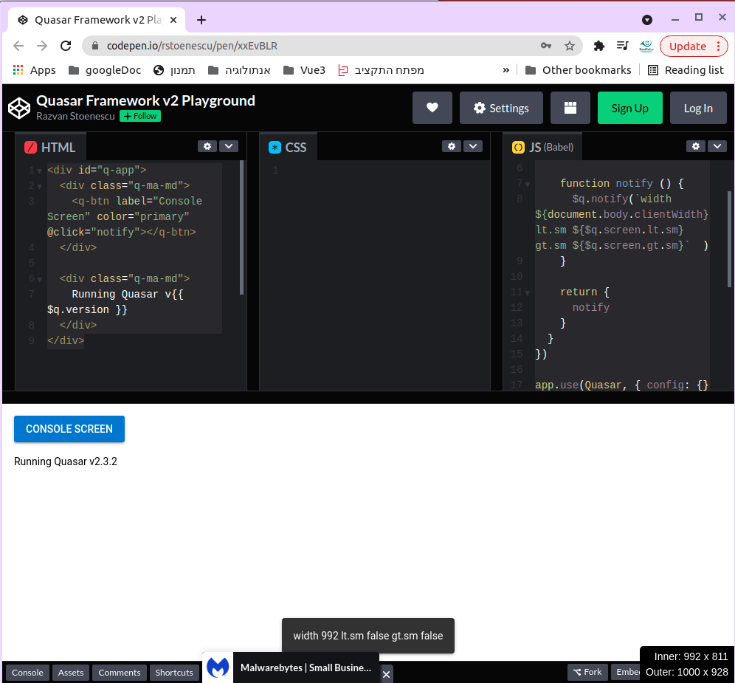735x683 pixels.
Task: Go forward in browser history
Action: [42, 46]
